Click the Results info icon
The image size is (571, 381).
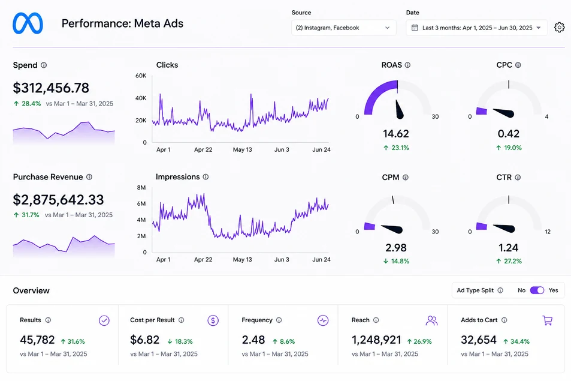(48, 320)
